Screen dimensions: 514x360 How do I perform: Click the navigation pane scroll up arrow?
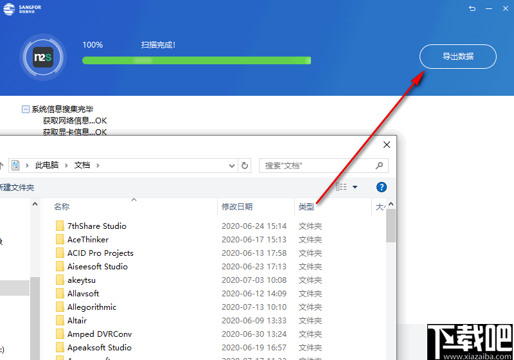pos(35,204)
